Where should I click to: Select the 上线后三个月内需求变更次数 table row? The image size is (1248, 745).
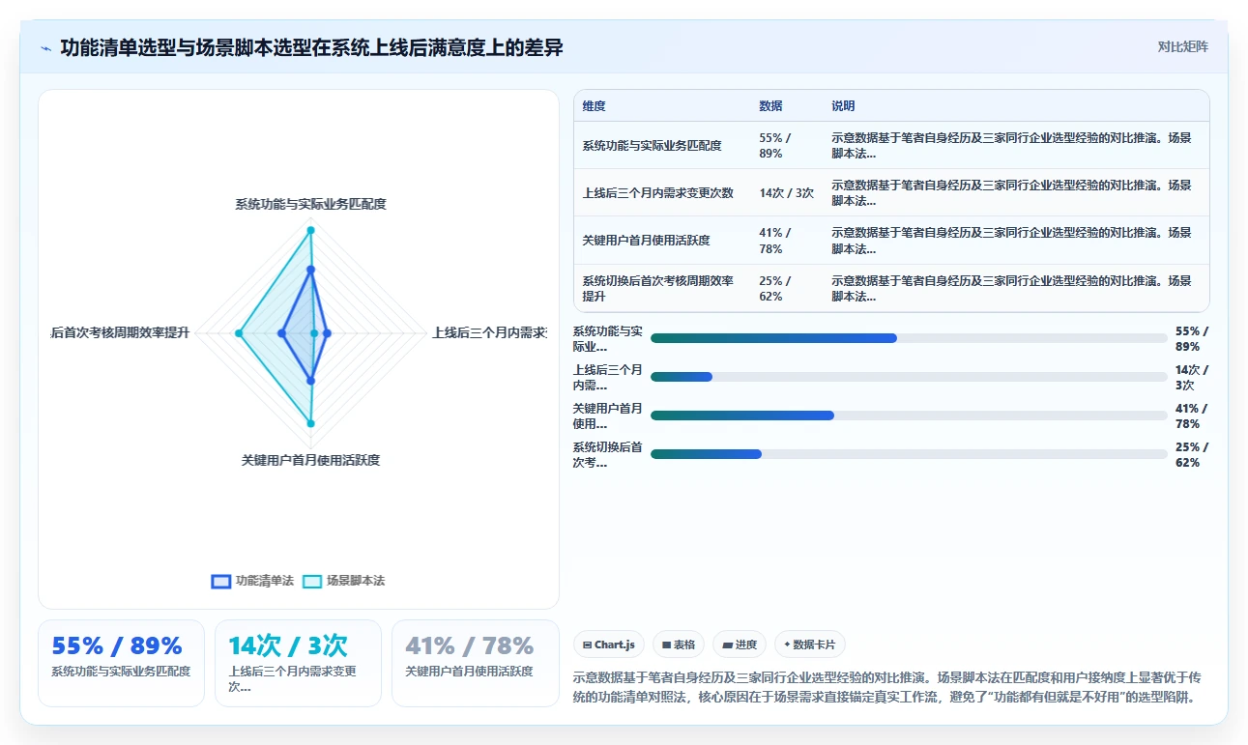891,192
